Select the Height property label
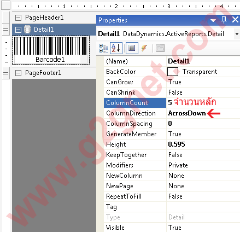Screen dimensions: 240x232 coord(116,144)
